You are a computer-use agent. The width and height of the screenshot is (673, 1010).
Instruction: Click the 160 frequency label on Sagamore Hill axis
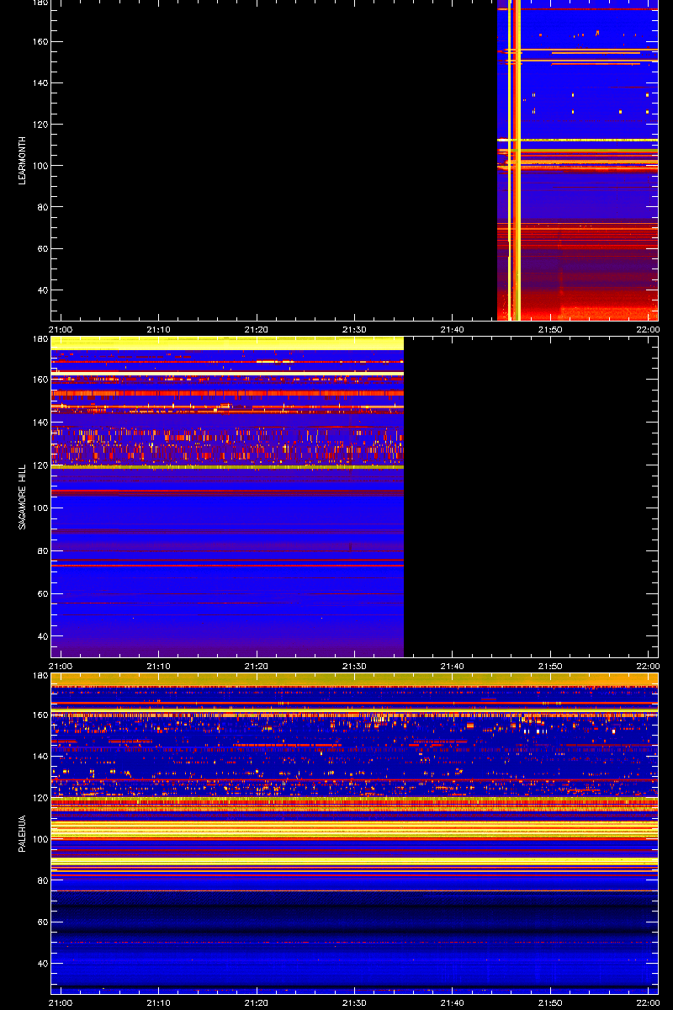click(39, 380)
